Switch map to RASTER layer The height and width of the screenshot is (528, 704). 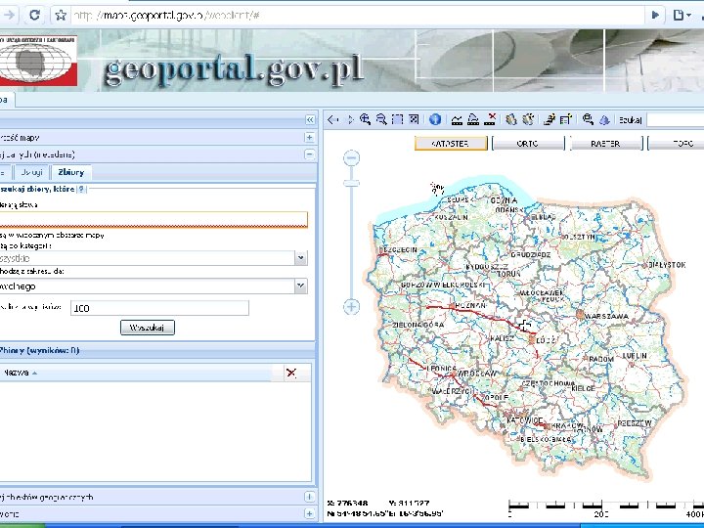[x=606, y=144]
